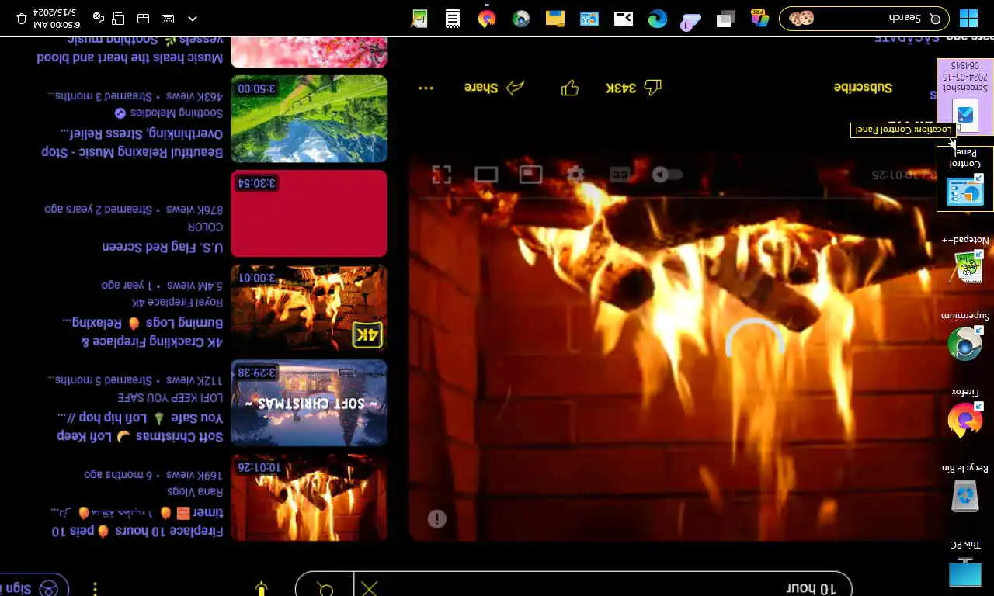This screenshot has width=994, height=596.
Task: Open Firefox from the taskbar
Action: tap(487, 19)
